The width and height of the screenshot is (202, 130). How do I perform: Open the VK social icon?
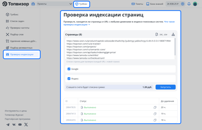click(14, 124)
